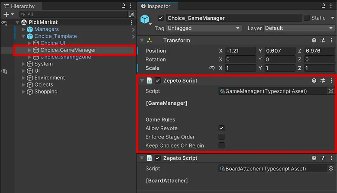
Task: Open Transform component more options
Action: 331,40
